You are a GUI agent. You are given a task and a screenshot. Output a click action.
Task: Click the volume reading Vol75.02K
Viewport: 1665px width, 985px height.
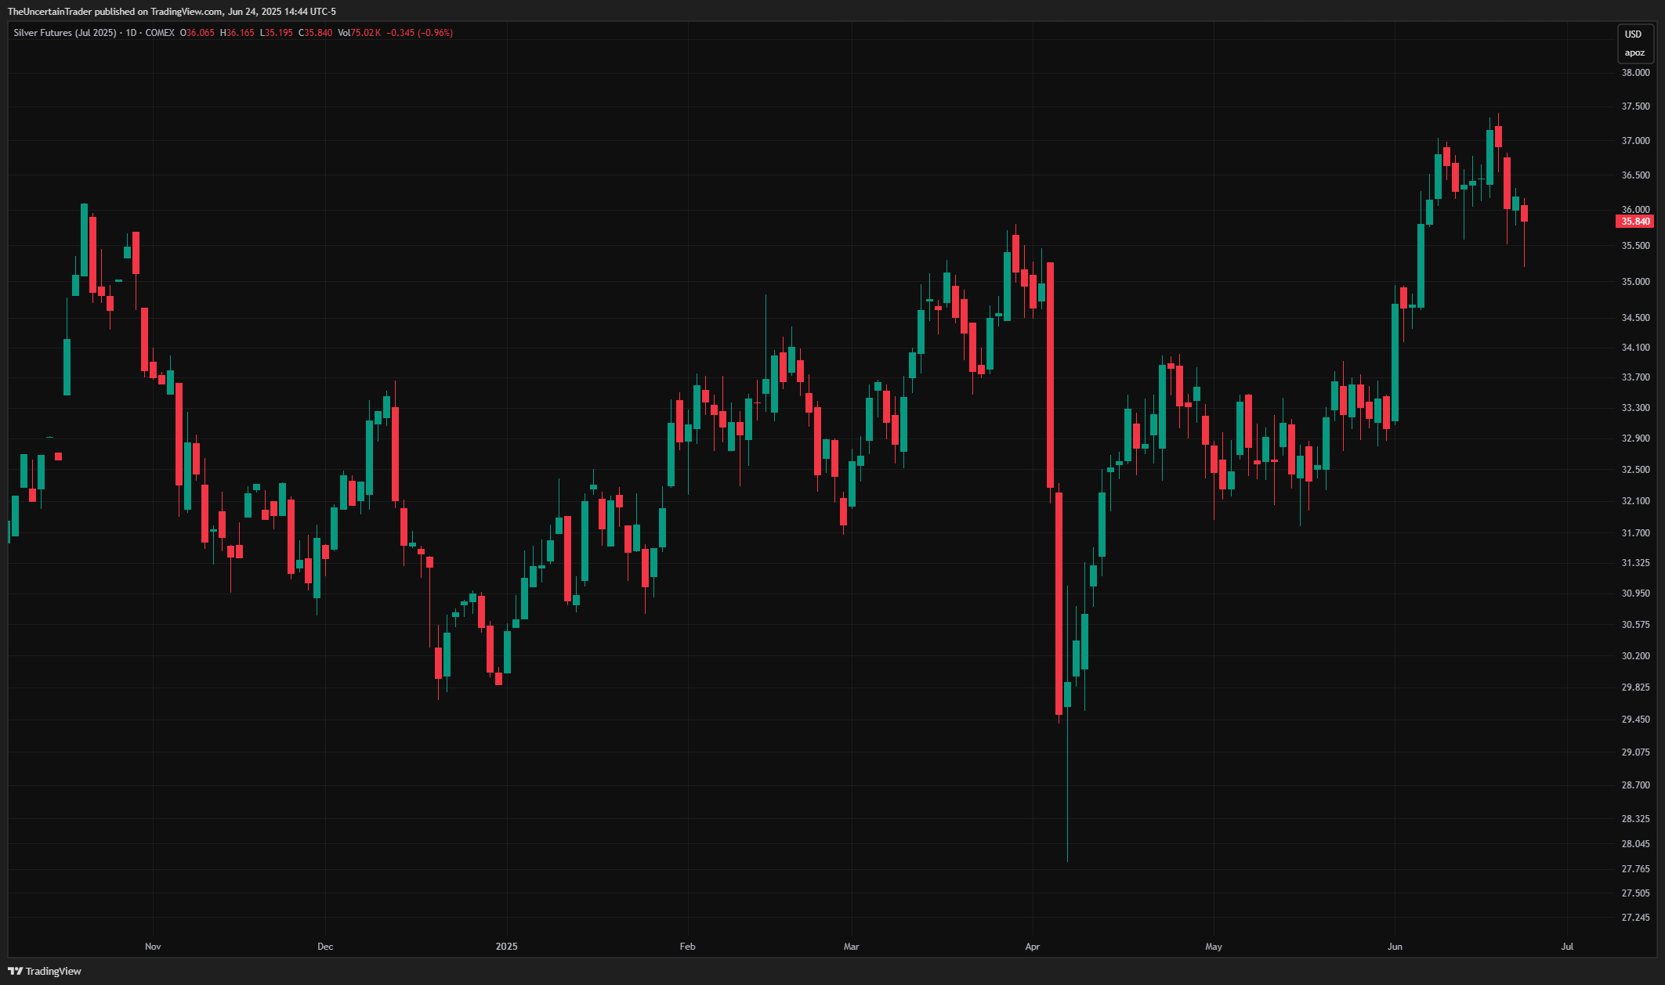pos(360,33)
